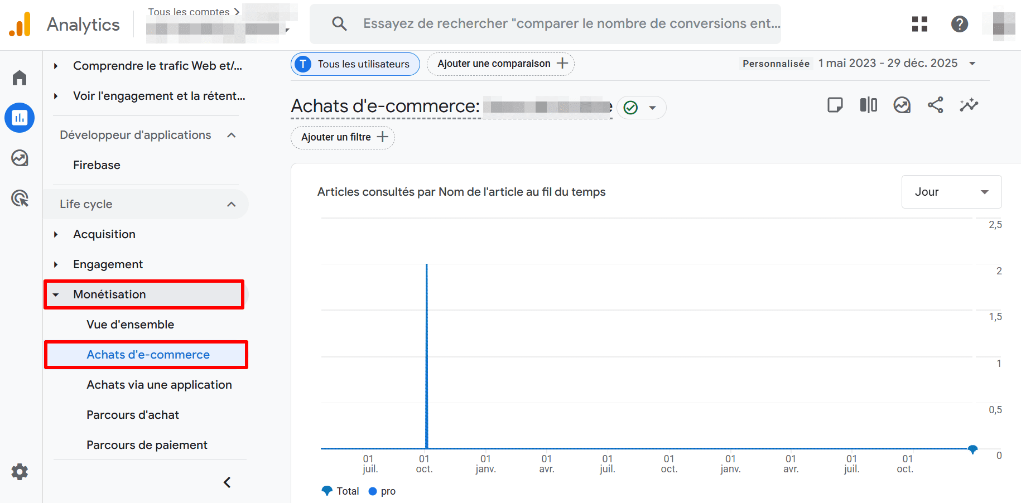1021x503 pixels.
Task: Open the Explore section icon
Action: [x=20, y=158]
